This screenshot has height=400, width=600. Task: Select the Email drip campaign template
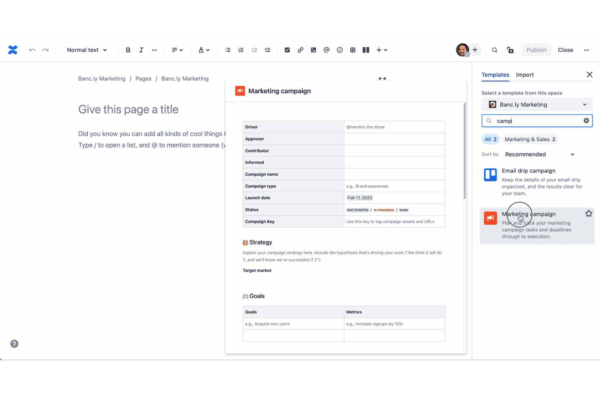(x=537, y=182)
